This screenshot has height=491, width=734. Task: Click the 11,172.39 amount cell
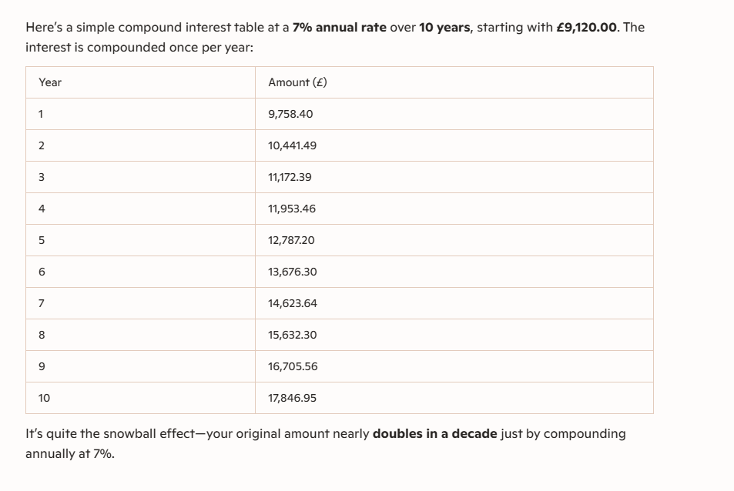click(290, 177)
